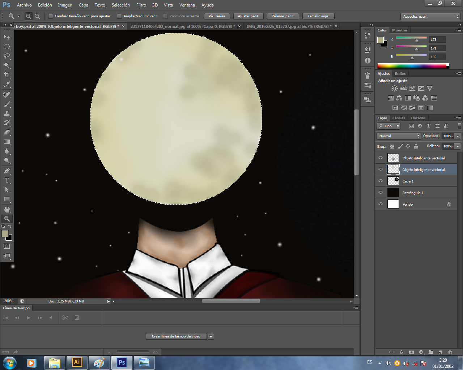Select the Magic Wand tool

click(x=7, y=65)
